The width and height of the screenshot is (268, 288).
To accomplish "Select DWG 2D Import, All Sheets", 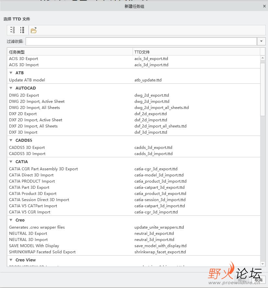I will coord(134,108).
